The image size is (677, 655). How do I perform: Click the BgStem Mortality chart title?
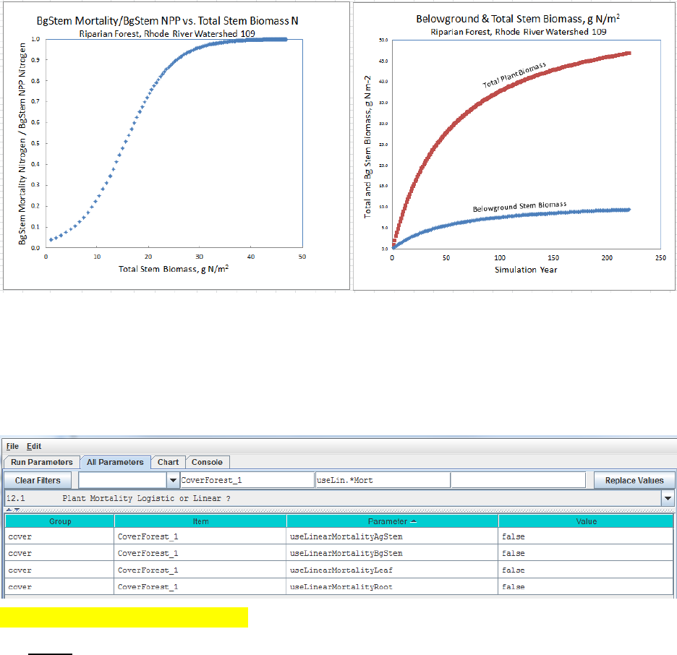(167, 21)
